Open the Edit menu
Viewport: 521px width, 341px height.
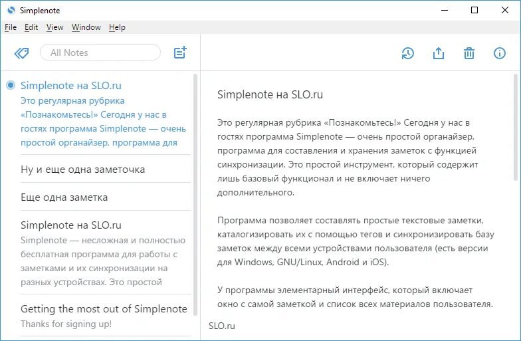31,27
